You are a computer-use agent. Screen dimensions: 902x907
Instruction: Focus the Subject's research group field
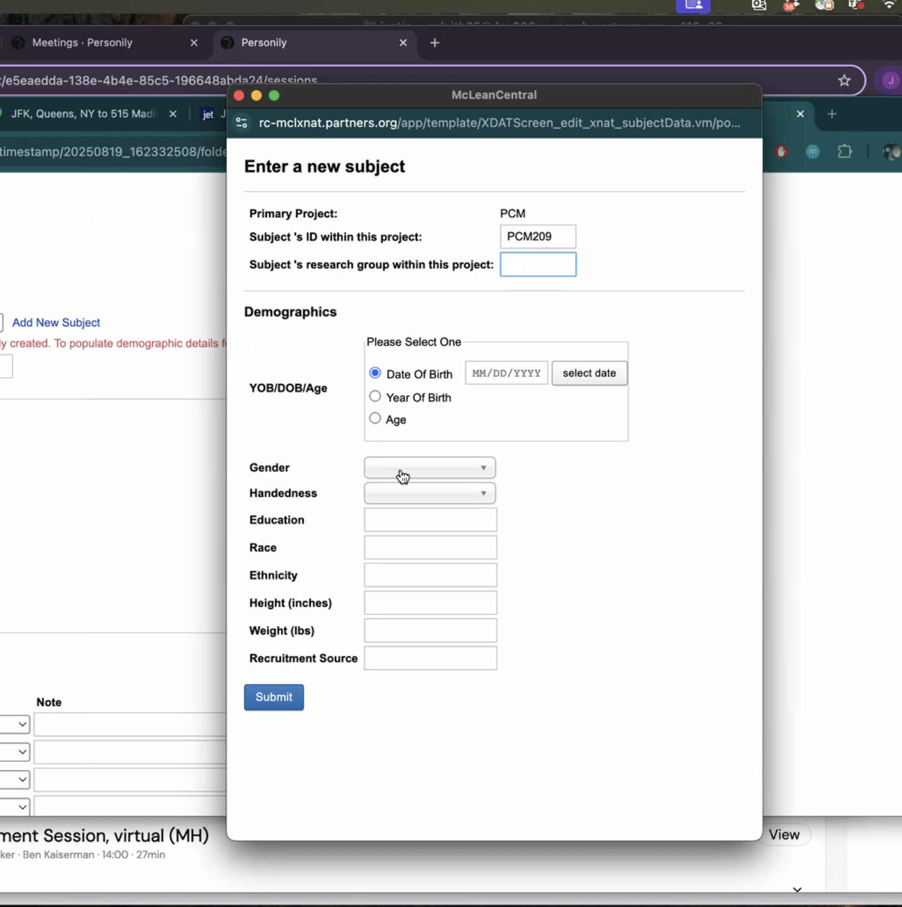pos(538,264)
